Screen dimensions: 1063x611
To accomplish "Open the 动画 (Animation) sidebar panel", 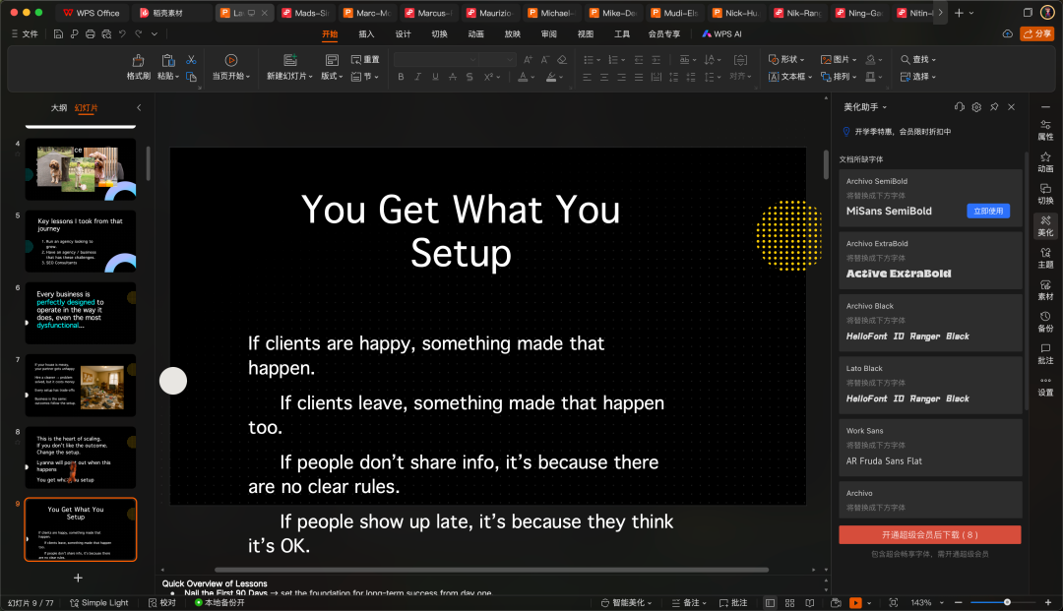I will click(1045, 162).
